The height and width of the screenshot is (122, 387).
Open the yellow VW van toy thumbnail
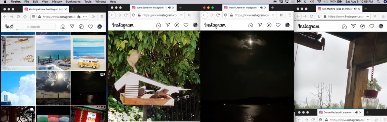pos(89,53)
